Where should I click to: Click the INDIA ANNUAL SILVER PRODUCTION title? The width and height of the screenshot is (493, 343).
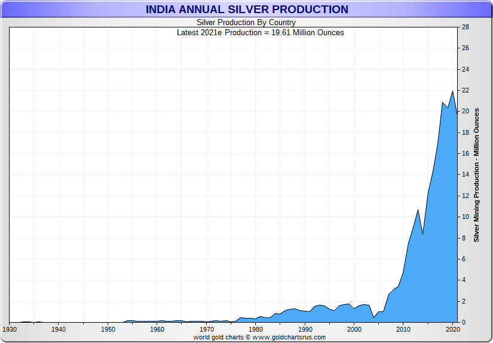[x=247, y=10]
